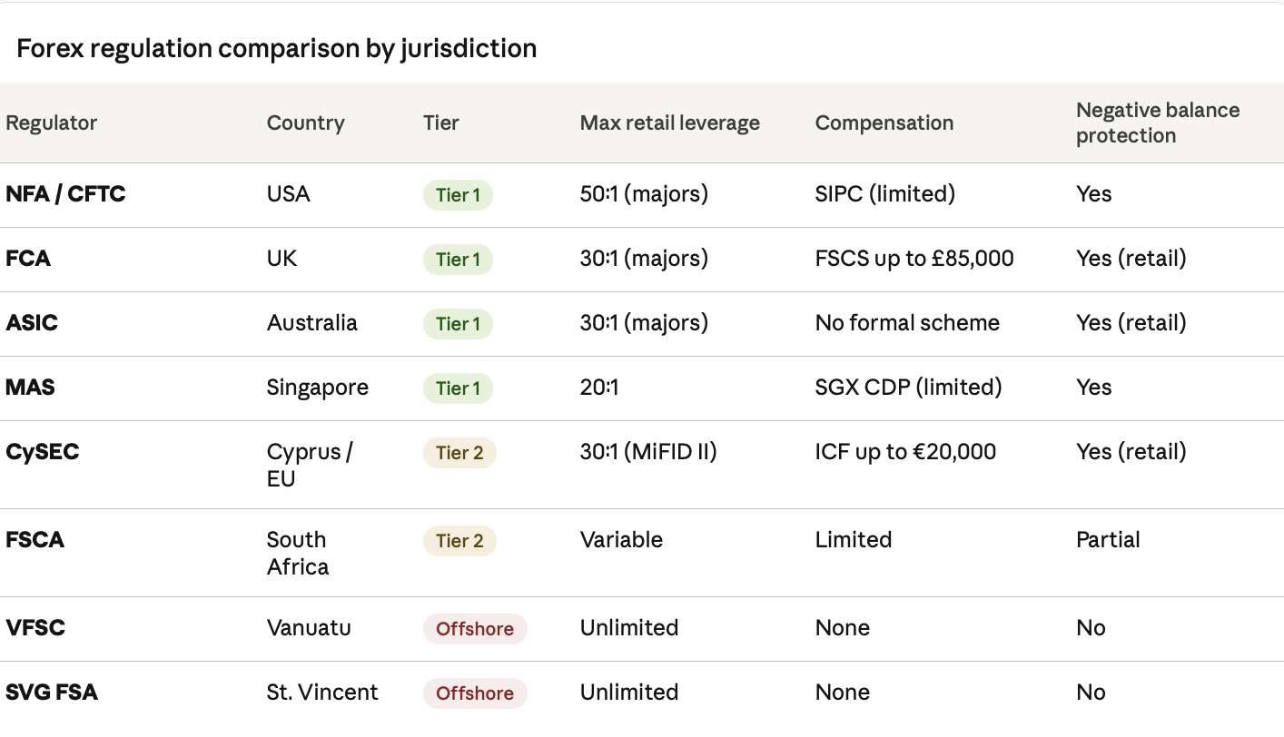Click the 50:1 (majors) leverage cell
The width and height of the screenshot is (1284, 737).
click(x=644, y=194)
